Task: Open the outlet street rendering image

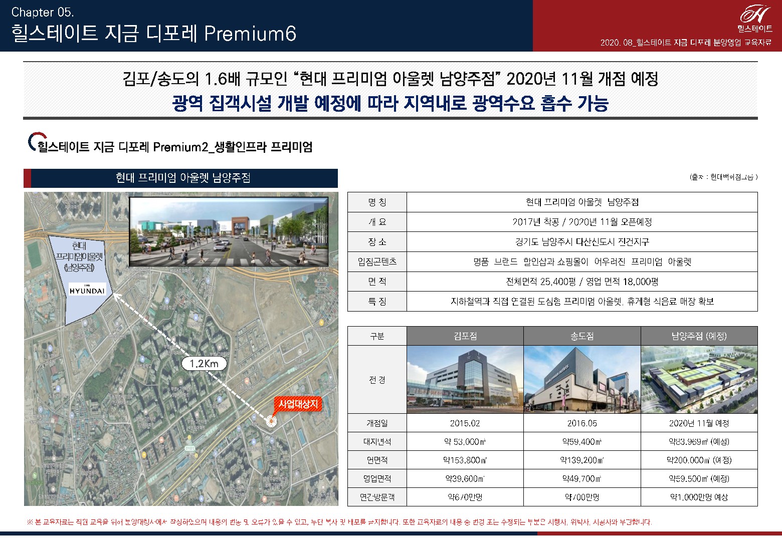Action: (x=229, y=232)
